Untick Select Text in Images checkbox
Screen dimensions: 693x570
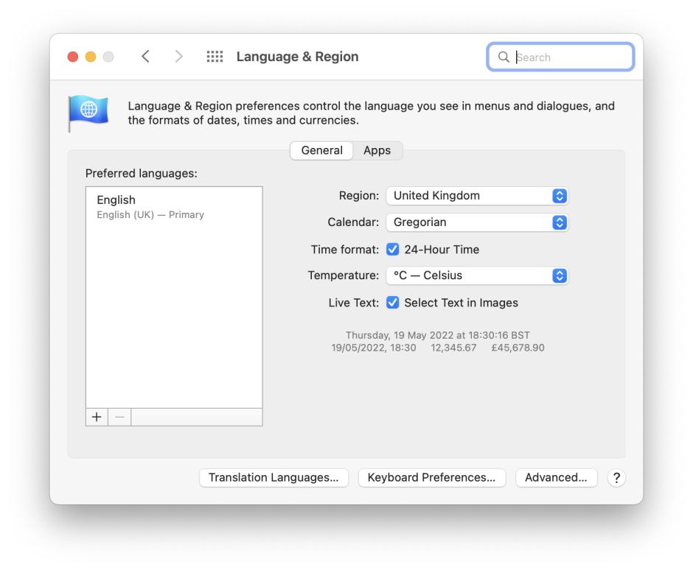click(x=393, y=303)
